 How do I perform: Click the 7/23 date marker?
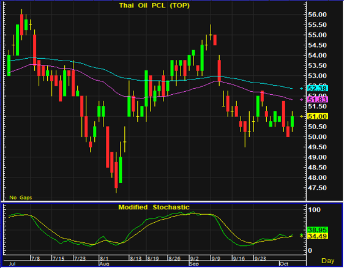pos(80,258)
